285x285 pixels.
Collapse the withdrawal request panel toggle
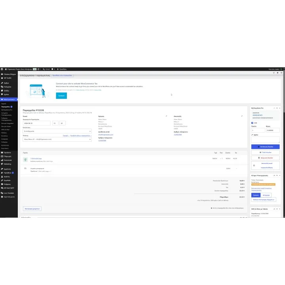click(280, 175)
